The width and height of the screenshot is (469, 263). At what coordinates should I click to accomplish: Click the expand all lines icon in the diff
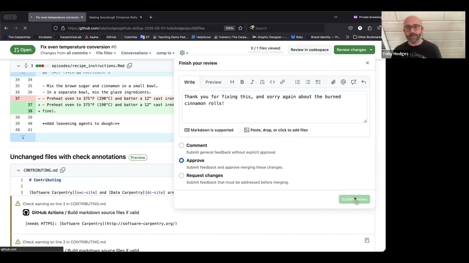pos(26,66)
